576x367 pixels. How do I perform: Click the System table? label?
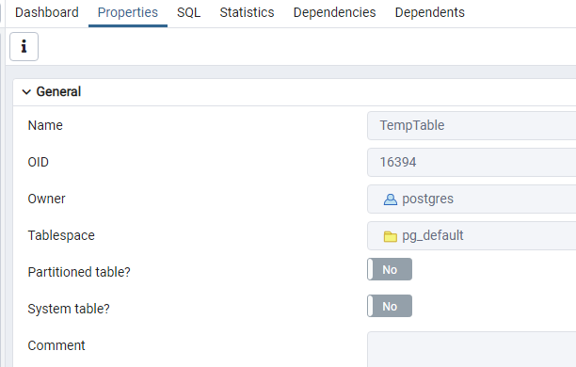(69, 309)
